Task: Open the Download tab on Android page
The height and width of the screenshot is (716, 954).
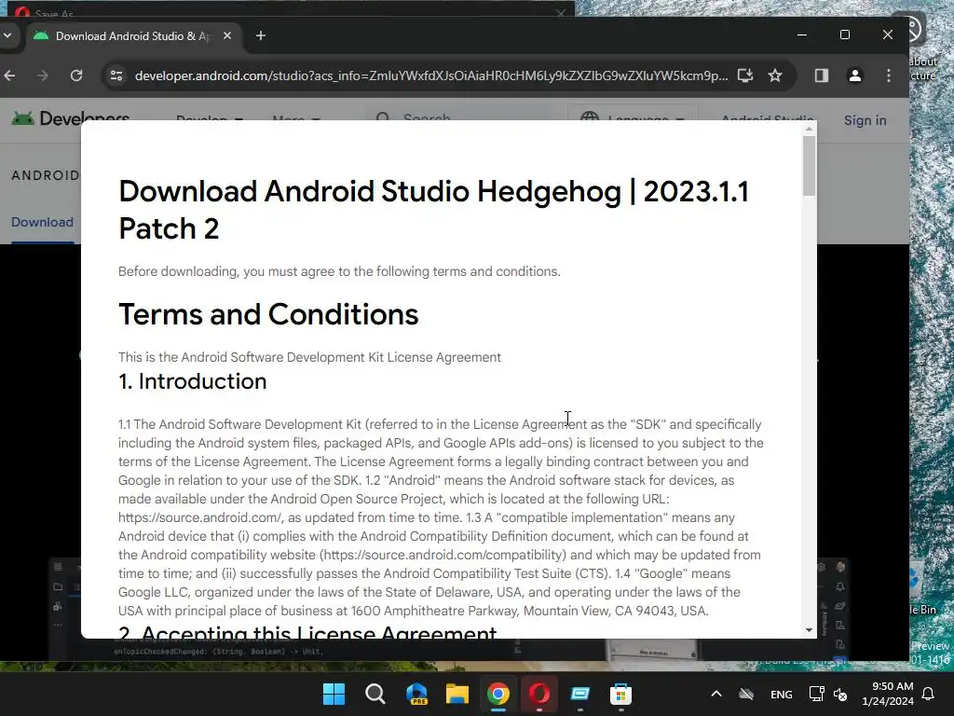Action: point(42,222)
